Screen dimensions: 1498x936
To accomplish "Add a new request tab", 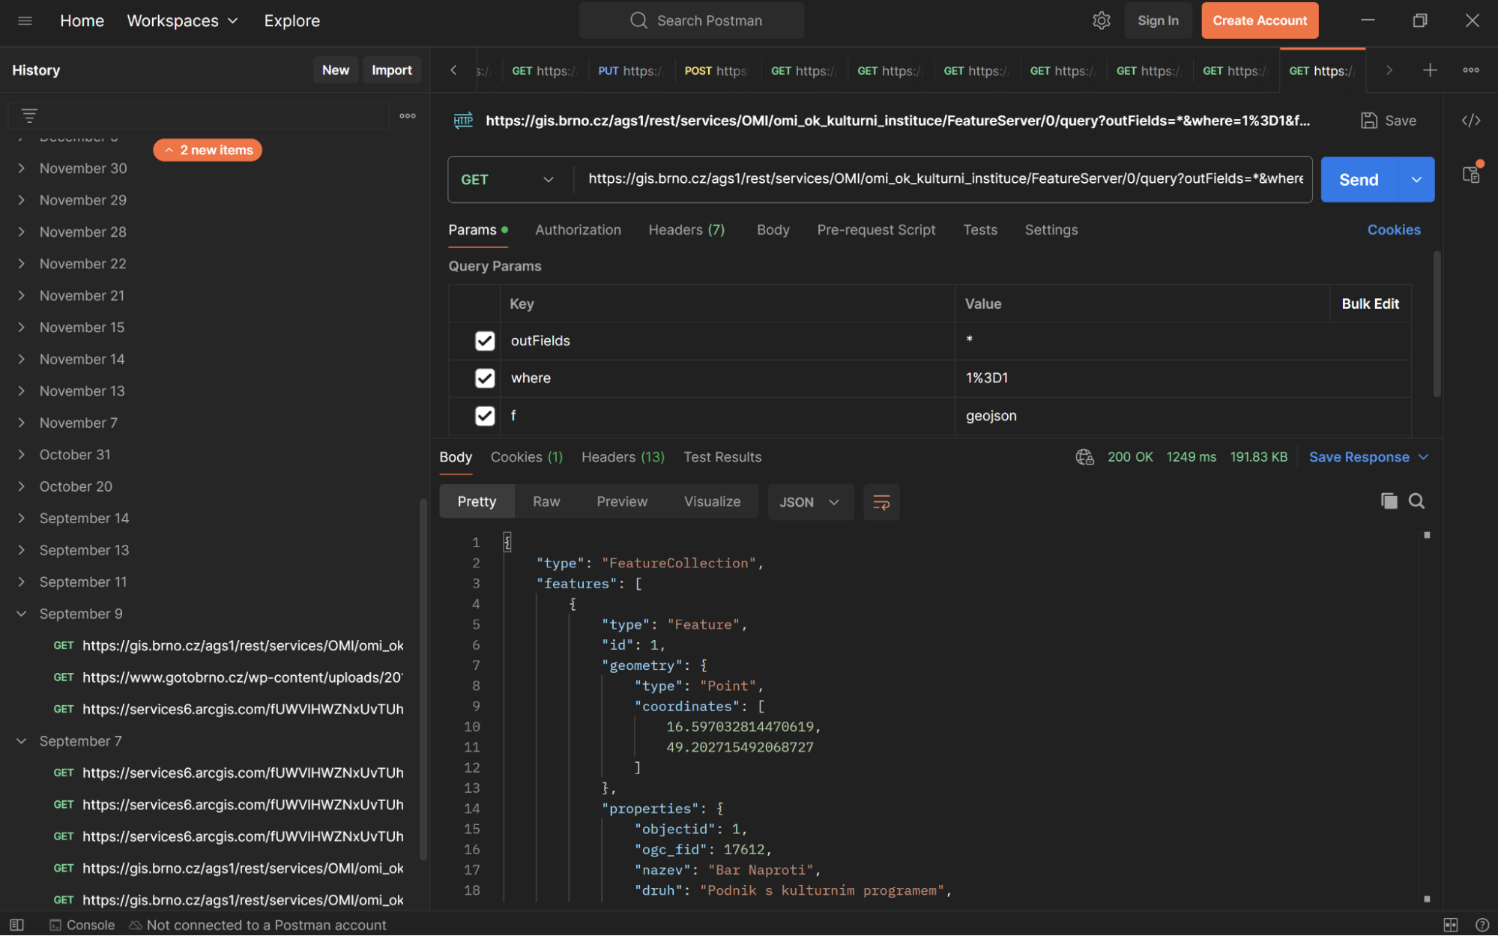I will point(1430,70).
